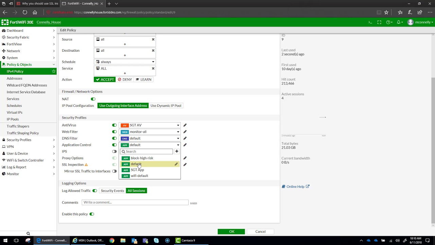Open the AntiVirus 'SGT AV' dropdown
Image resolution: width=435 pixels, height=245 pixels.
[150, 125]
